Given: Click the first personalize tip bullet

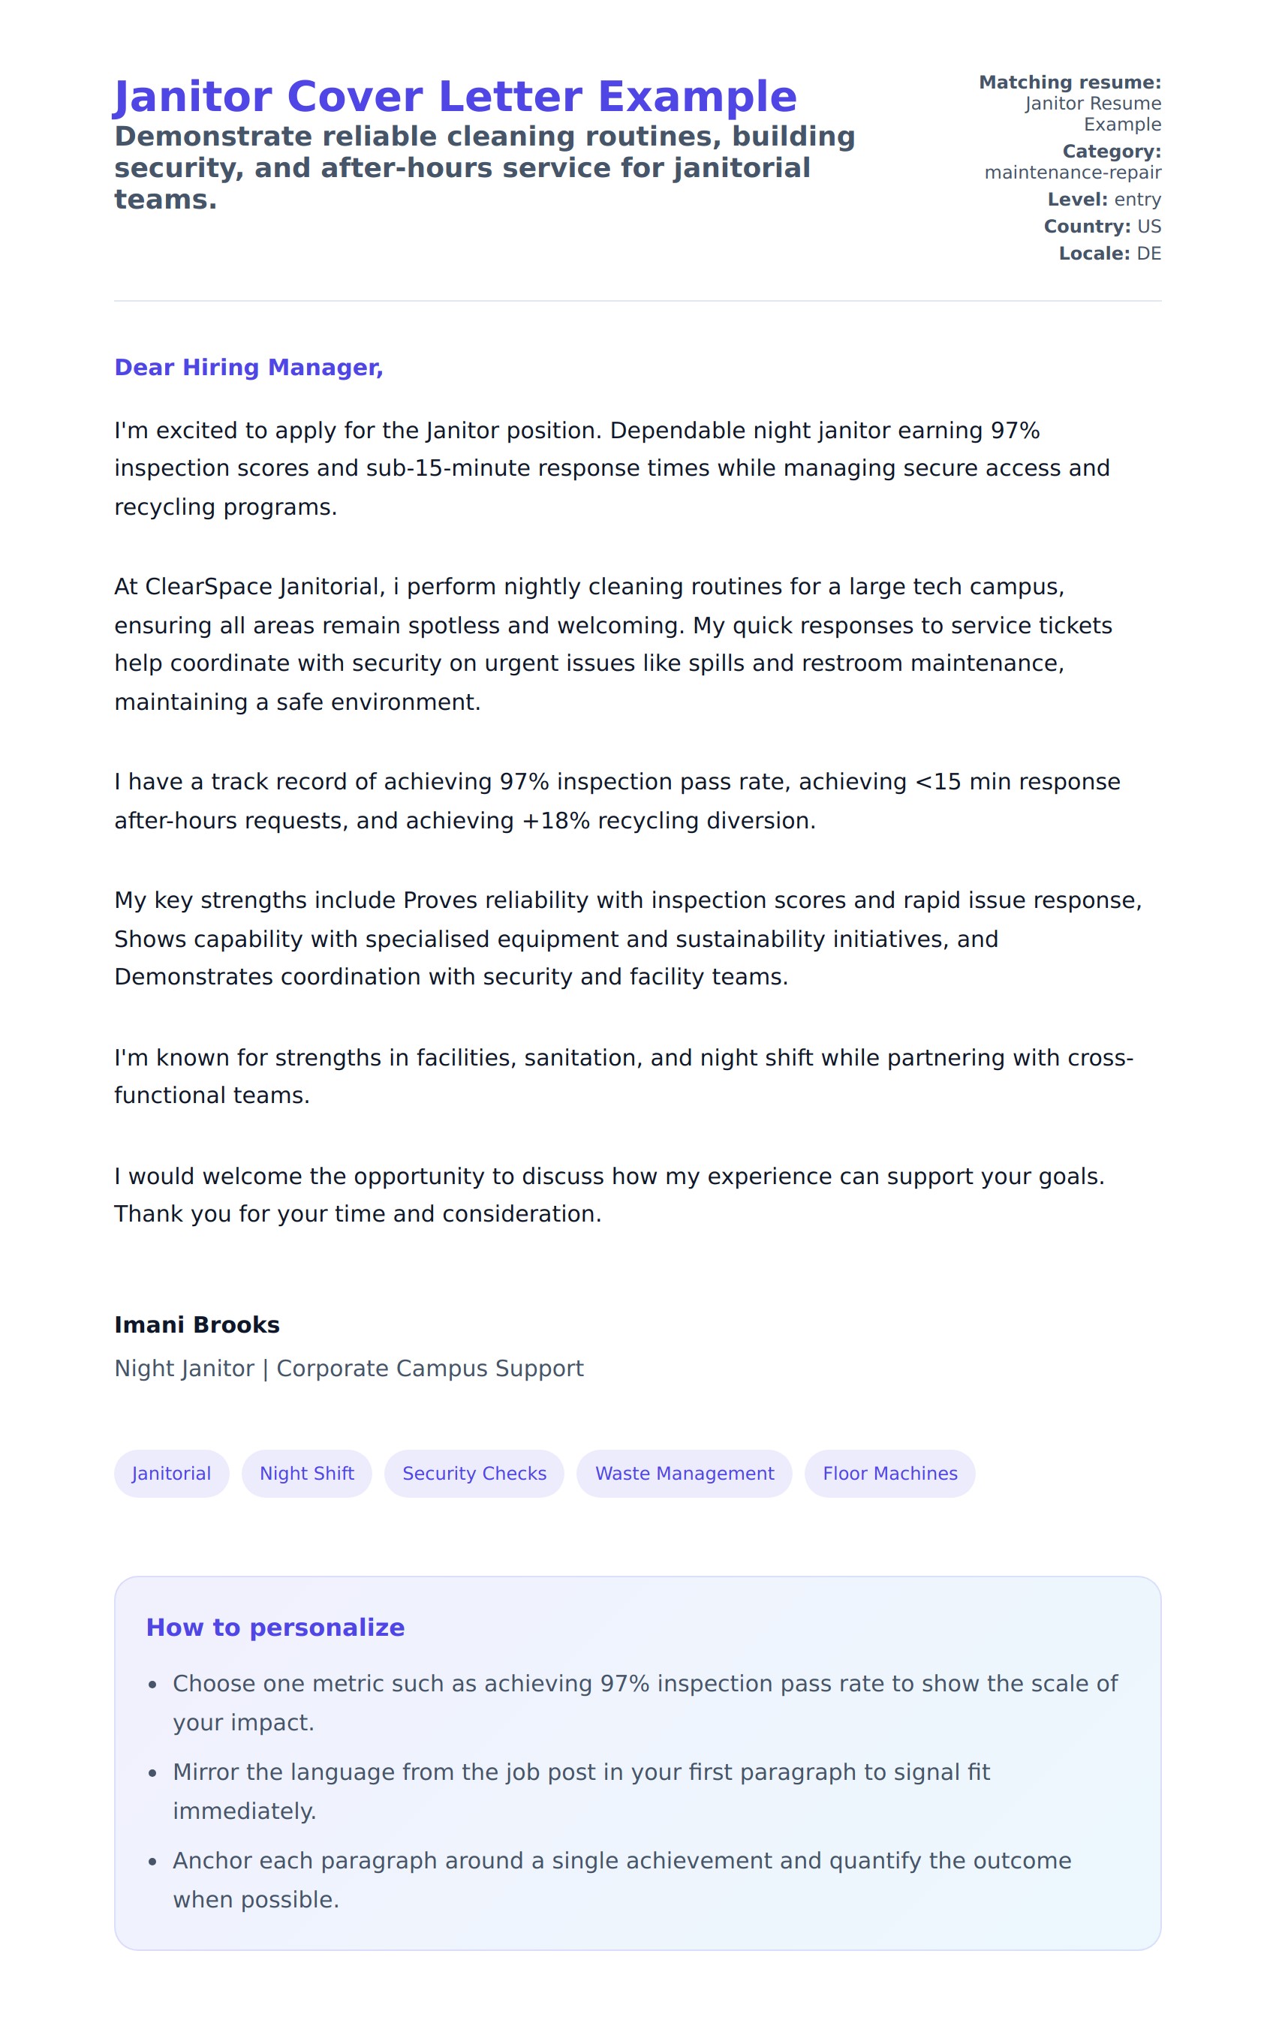Looking at the screenshot, I should point(645,1702).
